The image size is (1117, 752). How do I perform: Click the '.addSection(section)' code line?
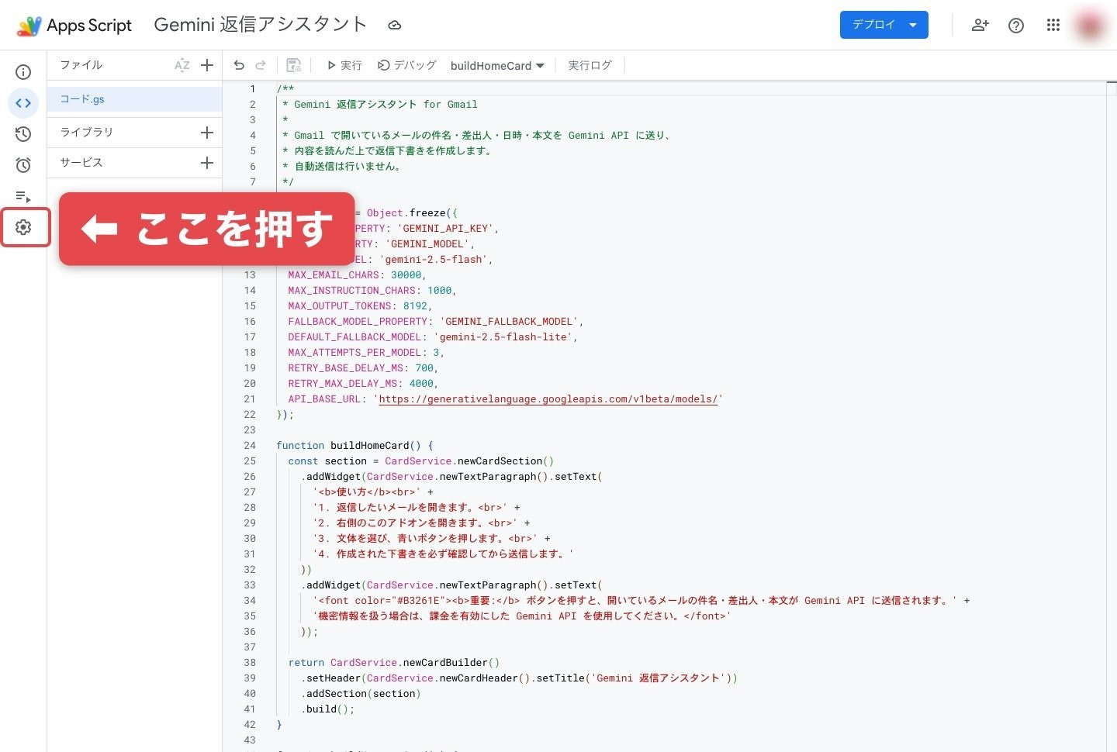coord(360,694)
